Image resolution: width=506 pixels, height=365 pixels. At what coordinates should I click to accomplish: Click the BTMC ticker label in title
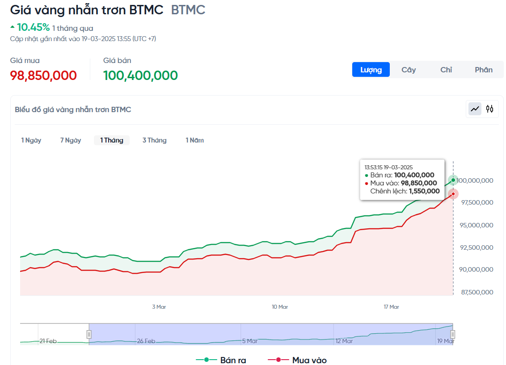[x=188, y=10]
